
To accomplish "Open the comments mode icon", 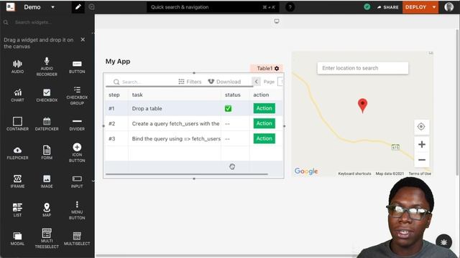I will (x=91, y=7).
